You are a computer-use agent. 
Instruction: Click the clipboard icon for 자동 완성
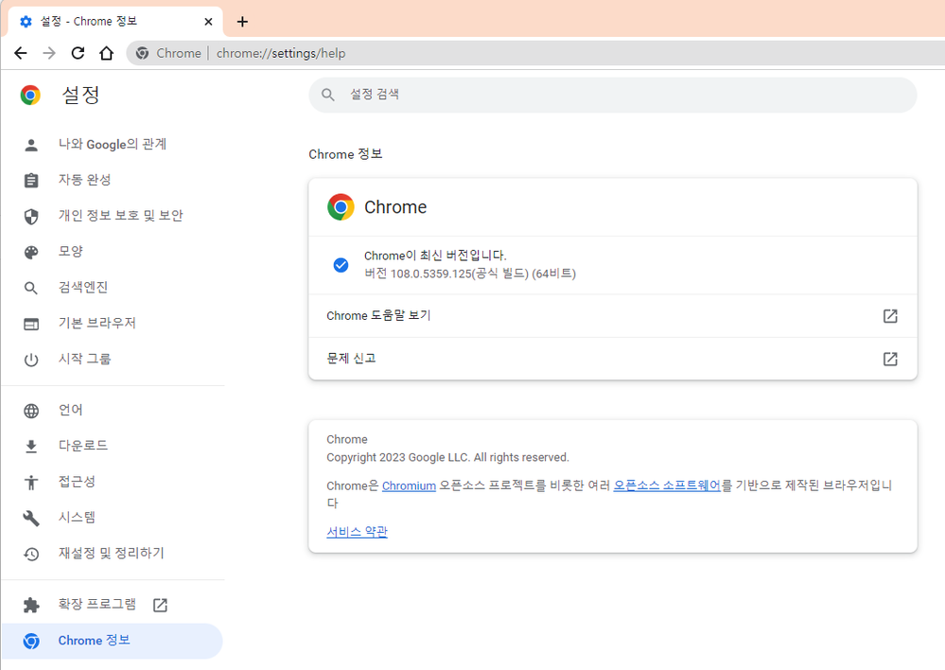[x=30, y=181]
